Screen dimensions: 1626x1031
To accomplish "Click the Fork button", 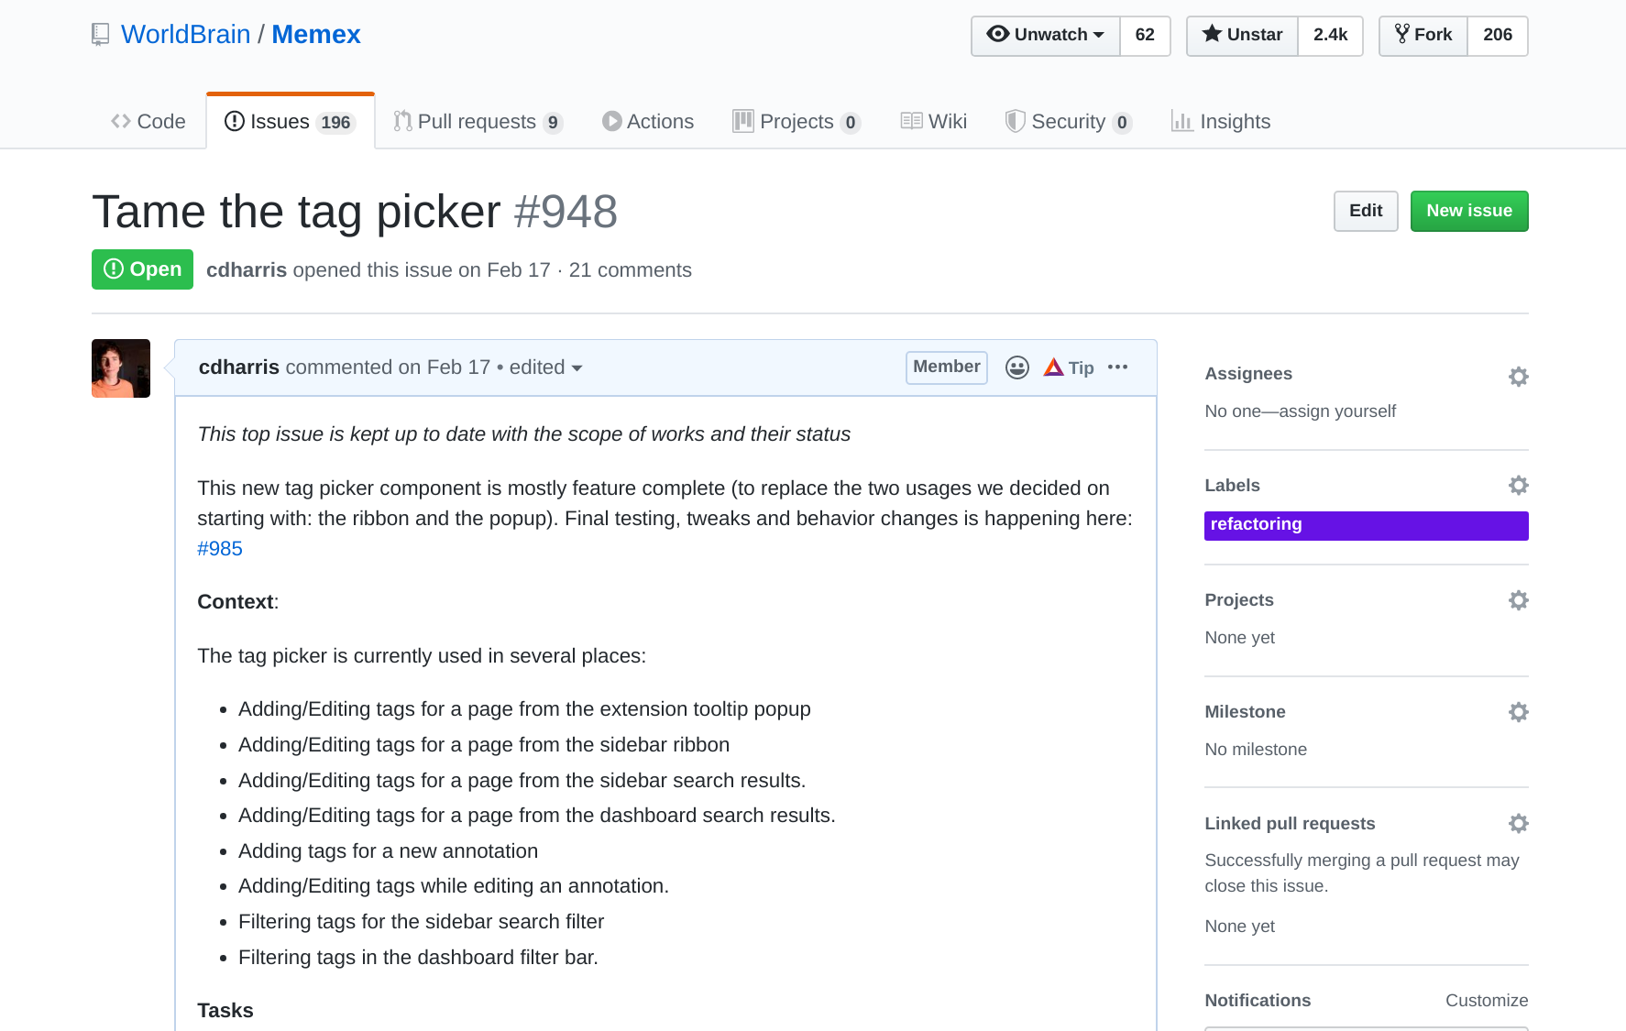I will pos(1423,36).
